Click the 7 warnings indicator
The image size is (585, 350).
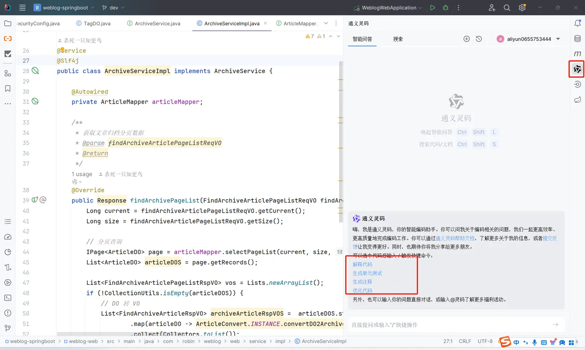pos(310,36)
